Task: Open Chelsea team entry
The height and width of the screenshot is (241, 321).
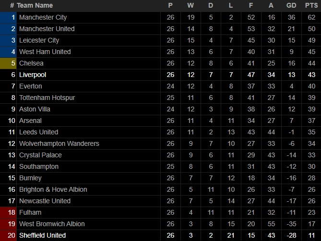Action: click(31, 63)
